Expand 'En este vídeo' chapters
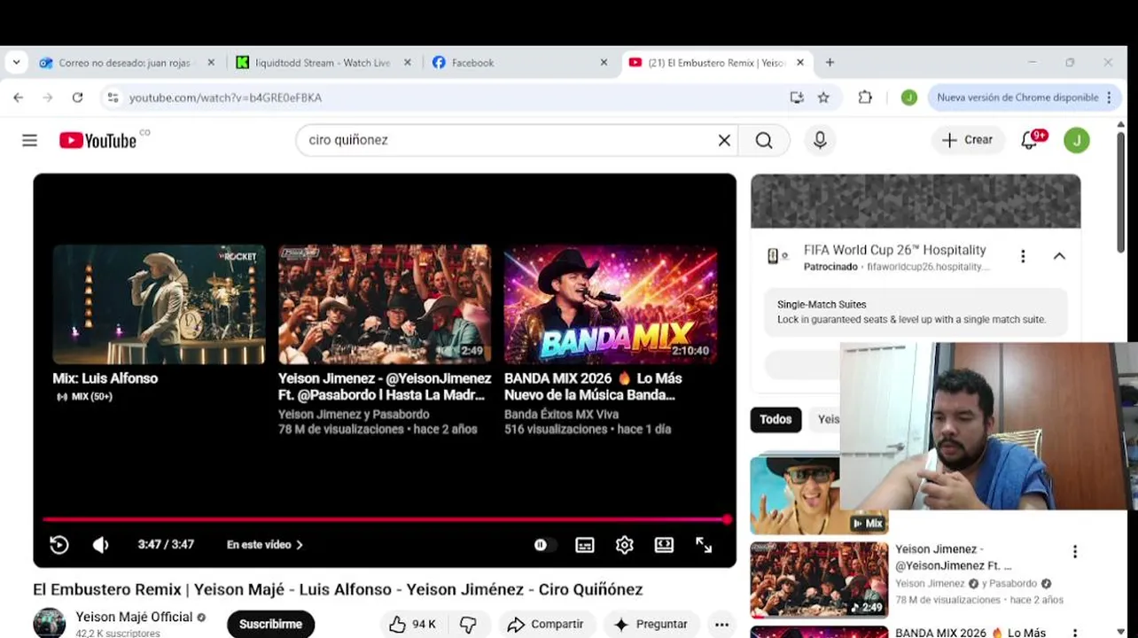The width and height of the screenshot is (1138, 638). pos(265,545)
